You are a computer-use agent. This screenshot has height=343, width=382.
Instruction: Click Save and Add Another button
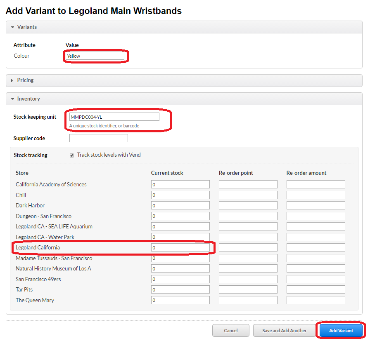pyautogui.click(x=284, y=330)
